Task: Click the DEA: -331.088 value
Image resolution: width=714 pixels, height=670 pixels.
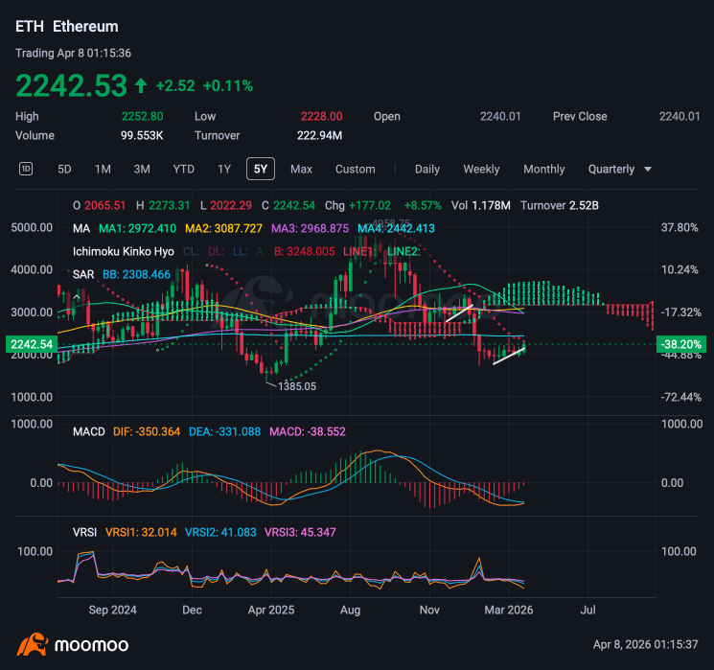Action: [x=224, y=431]
